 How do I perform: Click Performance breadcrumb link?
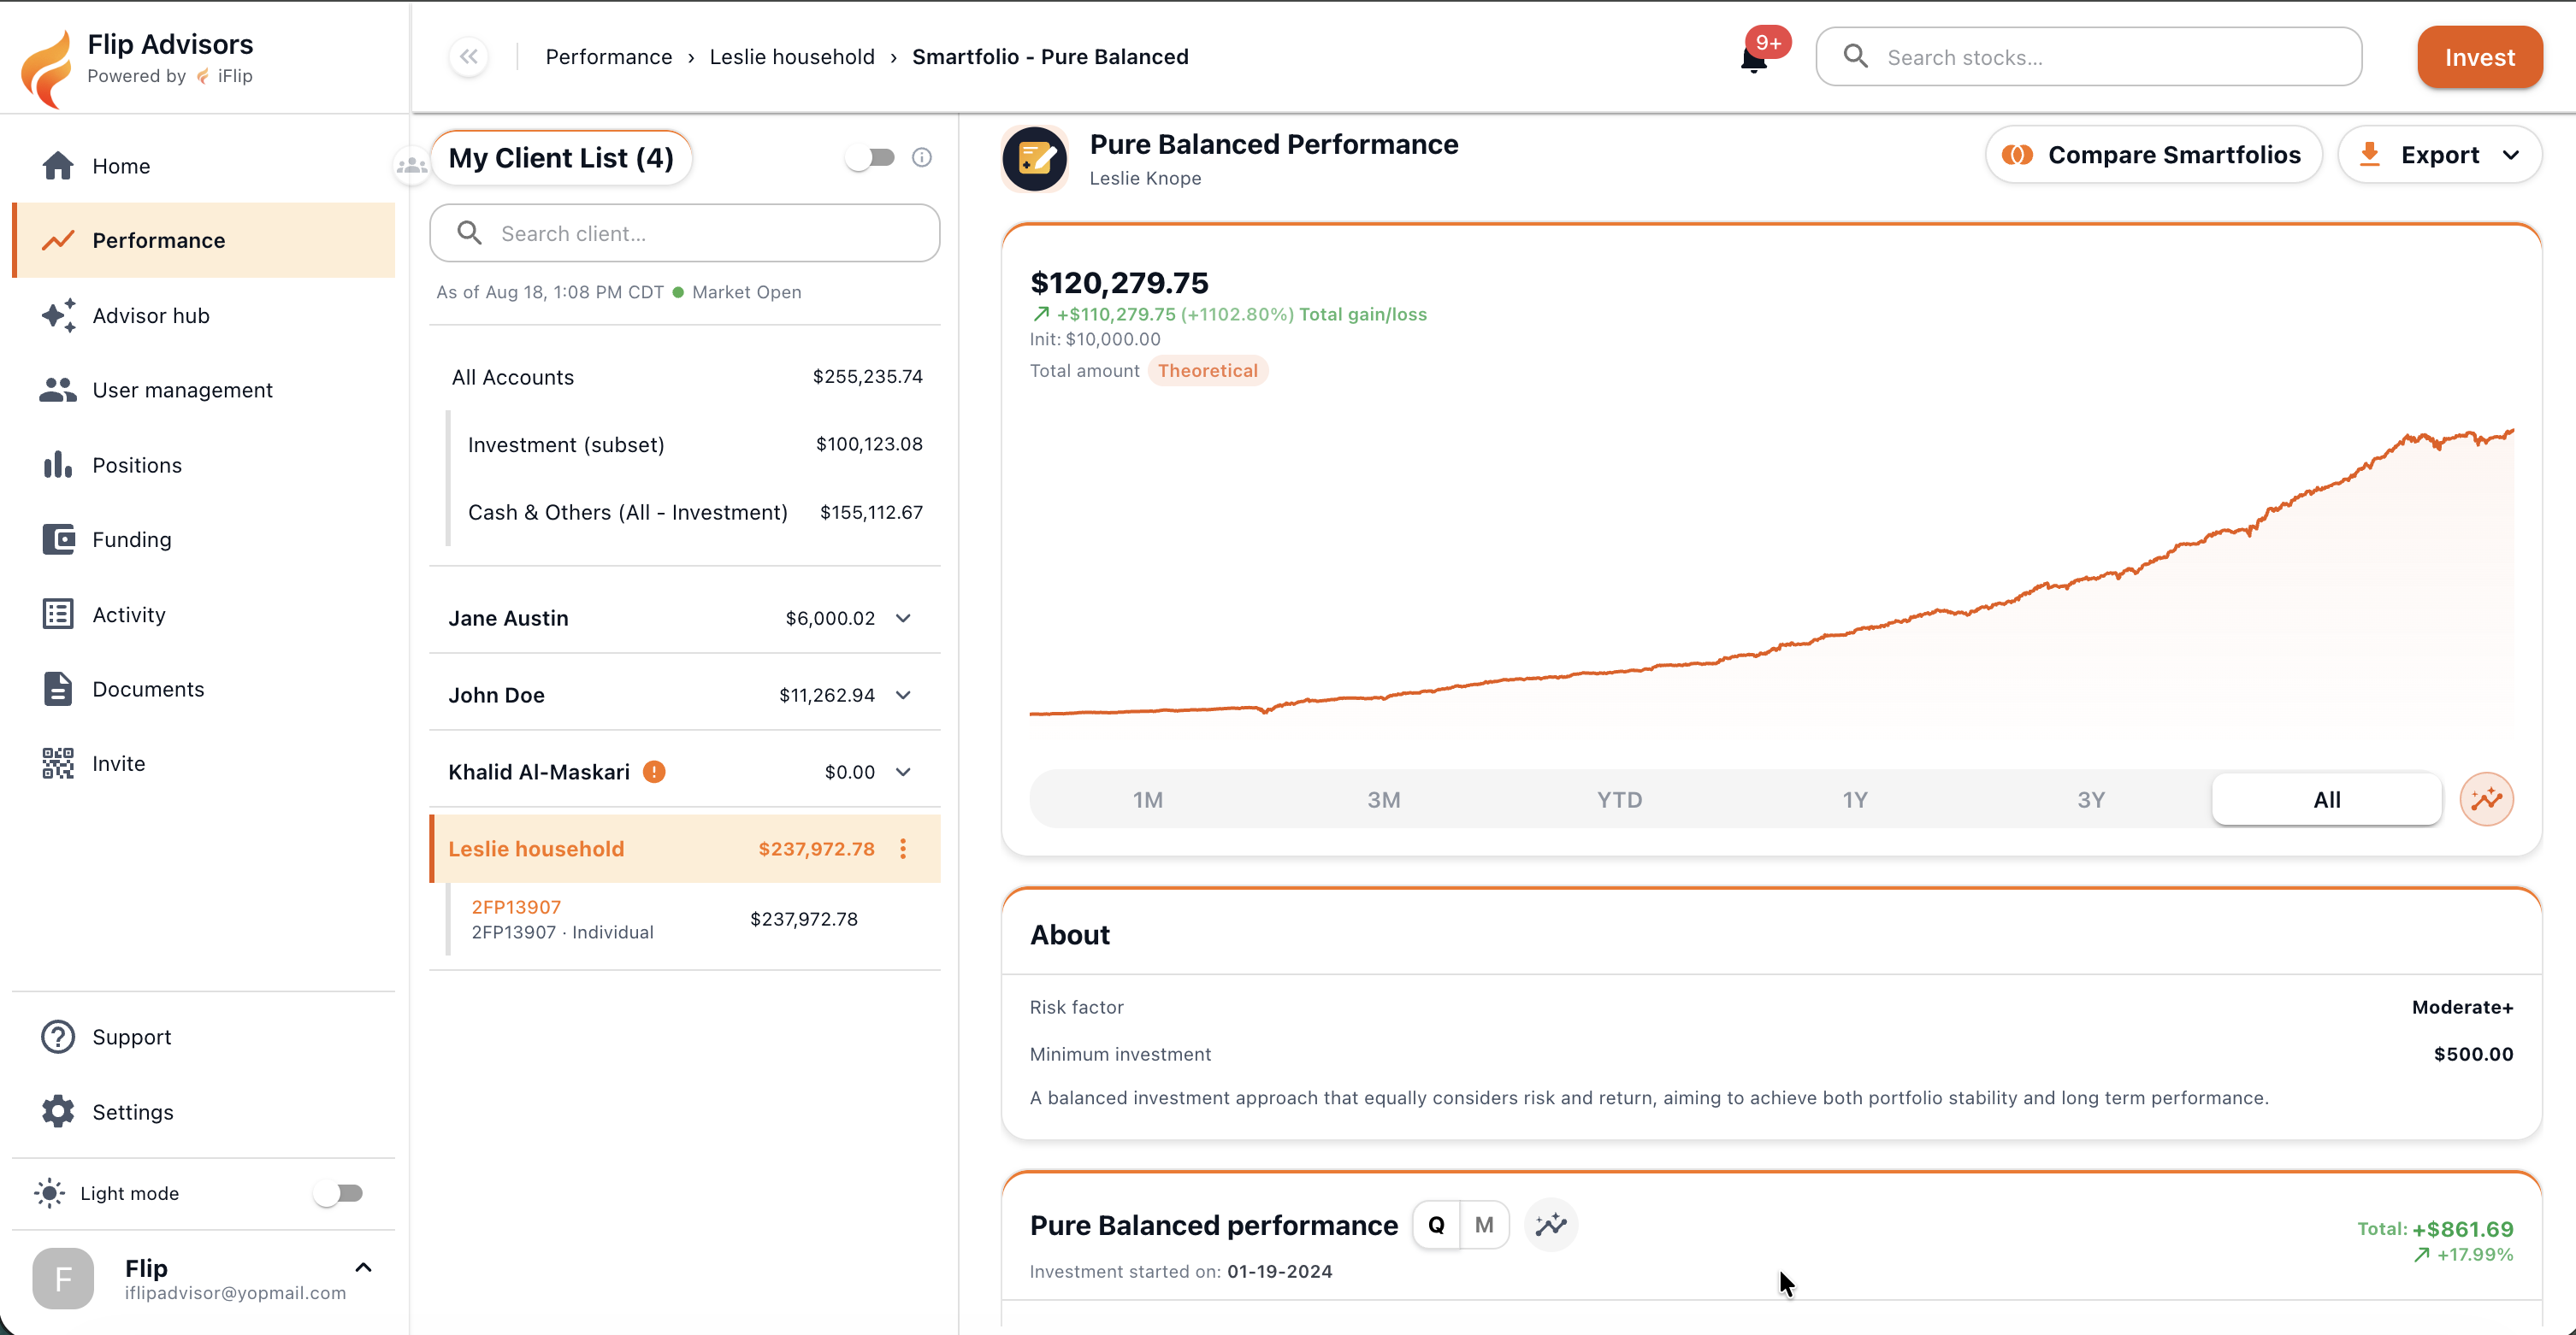click(609, 57)
